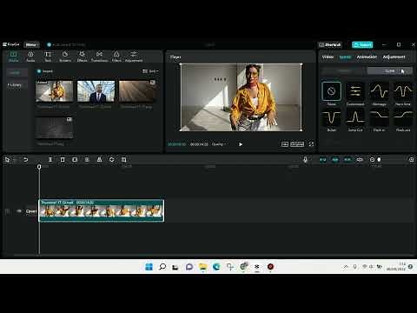
Task: Select the Local media source
Action: [17, 72]
